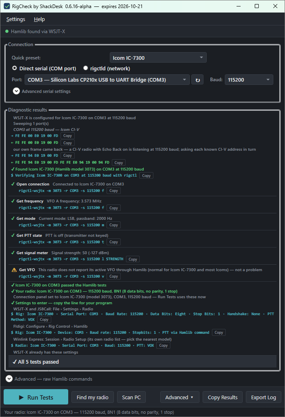Click COM3 at 115200 baud — Icom CI-V line
Image resolution: width=285 pixels, height=417 pixels.
click(46, 130)
